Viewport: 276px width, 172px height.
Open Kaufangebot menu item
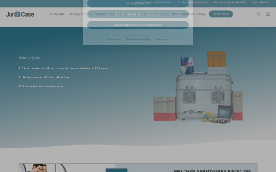click(98, 14)
